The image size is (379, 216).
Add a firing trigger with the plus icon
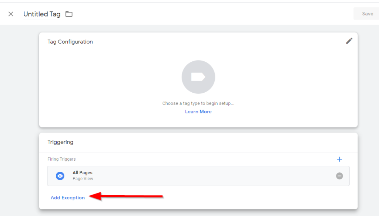coord(339,159)
